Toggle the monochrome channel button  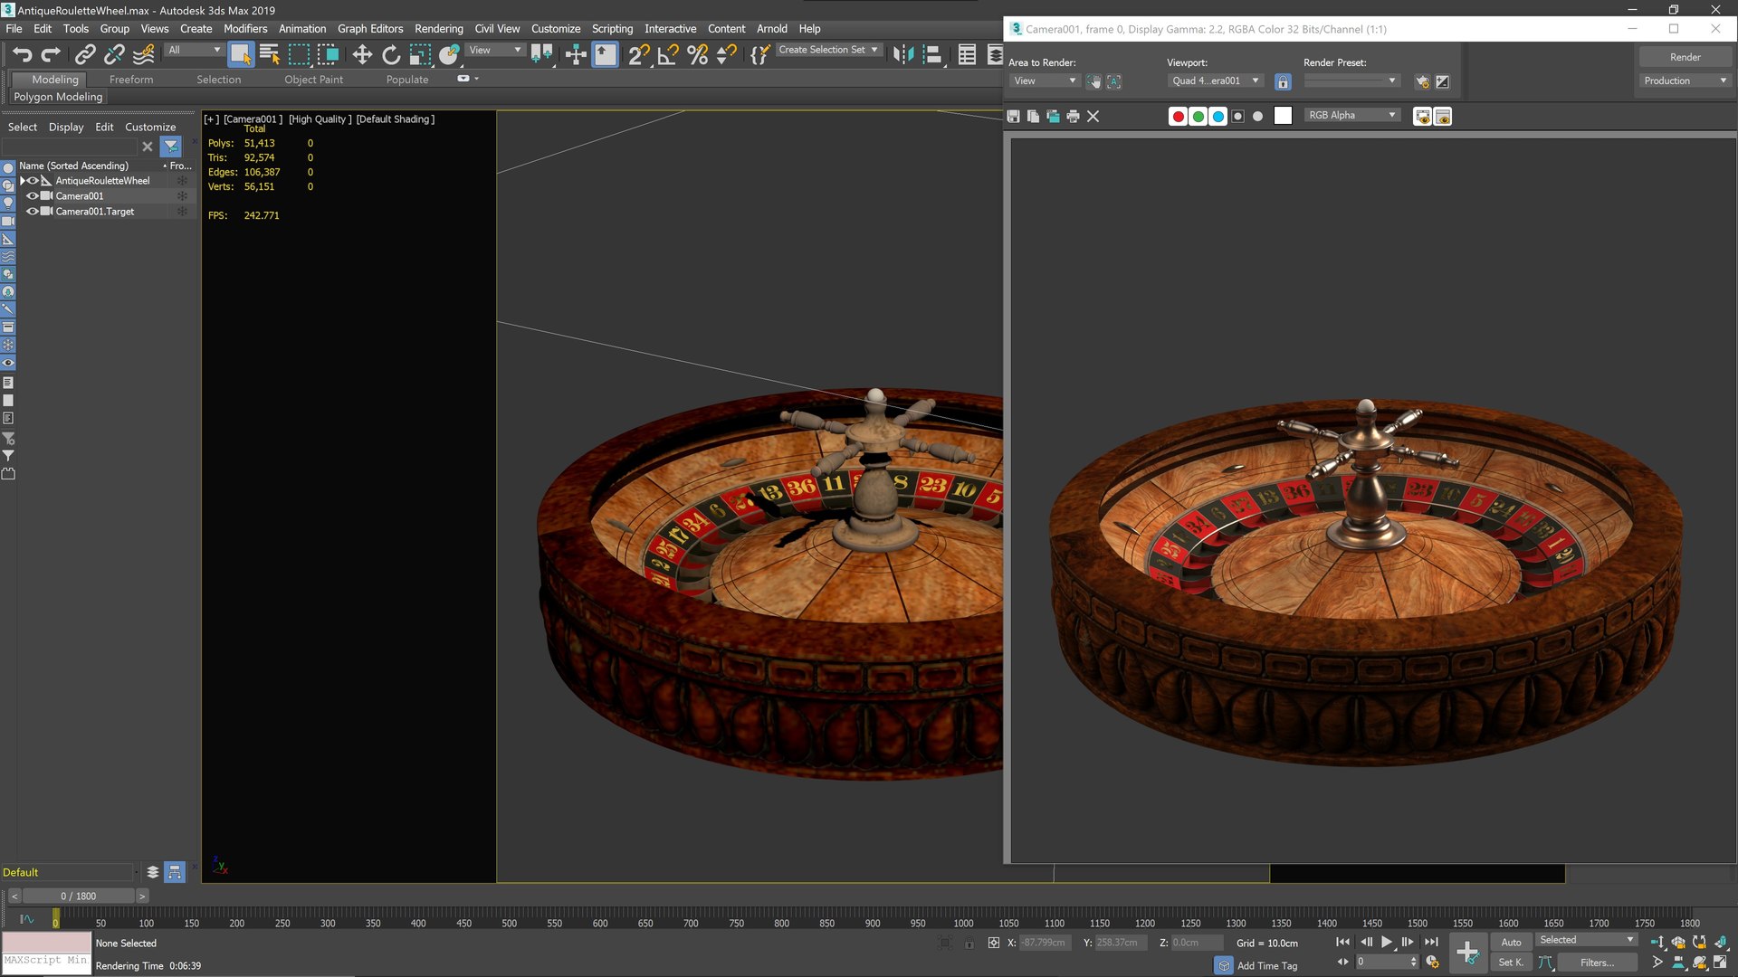(1257, 116)
